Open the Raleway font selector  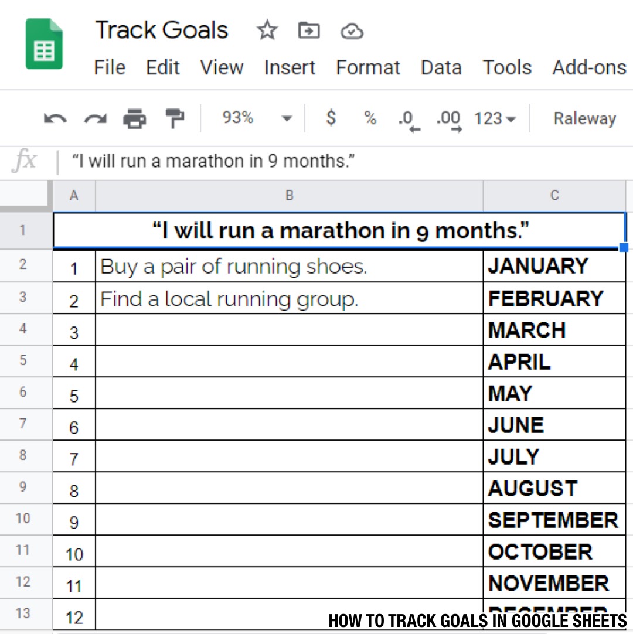[x=584, y=118]
